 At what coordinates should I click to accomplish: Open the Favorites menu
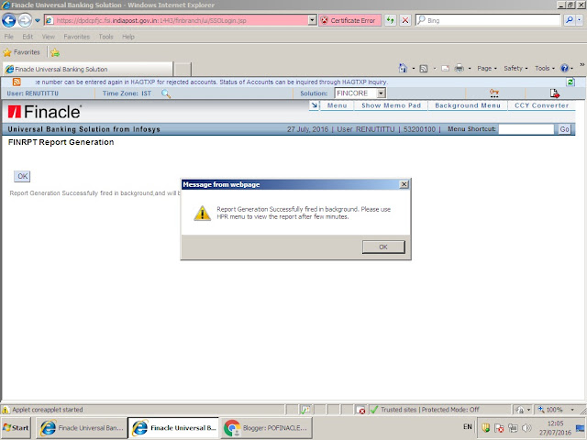(77, 37)
